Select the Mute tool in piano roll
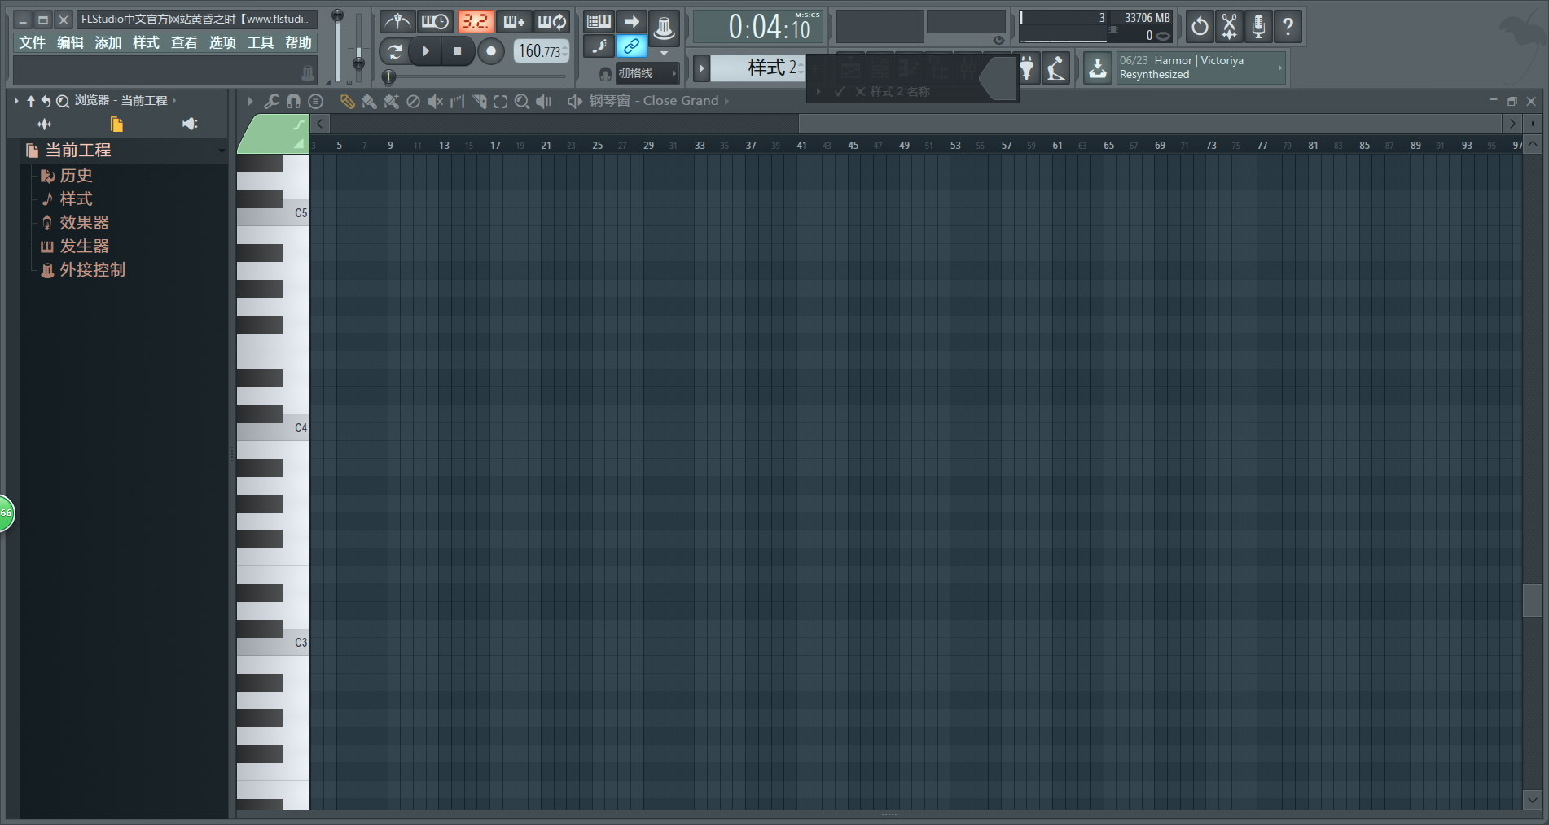Viewport: 1549px width, 825px height. [x=435, y=101]
